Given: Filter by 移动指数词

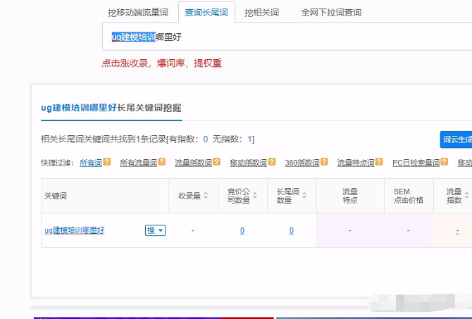Looking at the screenshot, I should coord(249,163).
